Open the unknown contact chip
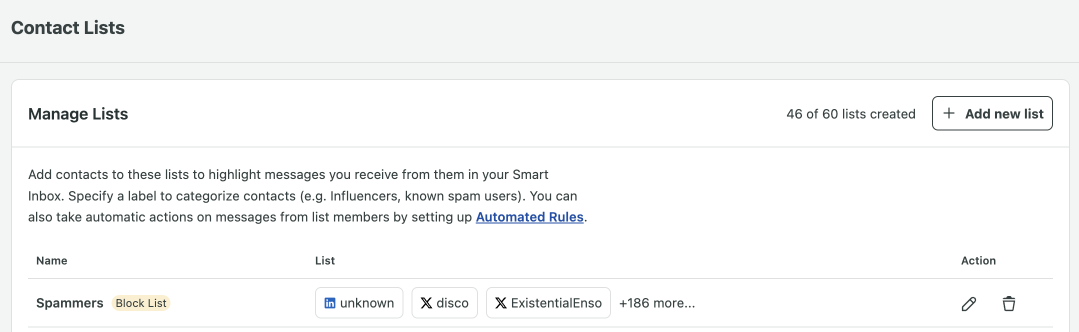This screenshot has height=332, width=1079. point(359,303)
